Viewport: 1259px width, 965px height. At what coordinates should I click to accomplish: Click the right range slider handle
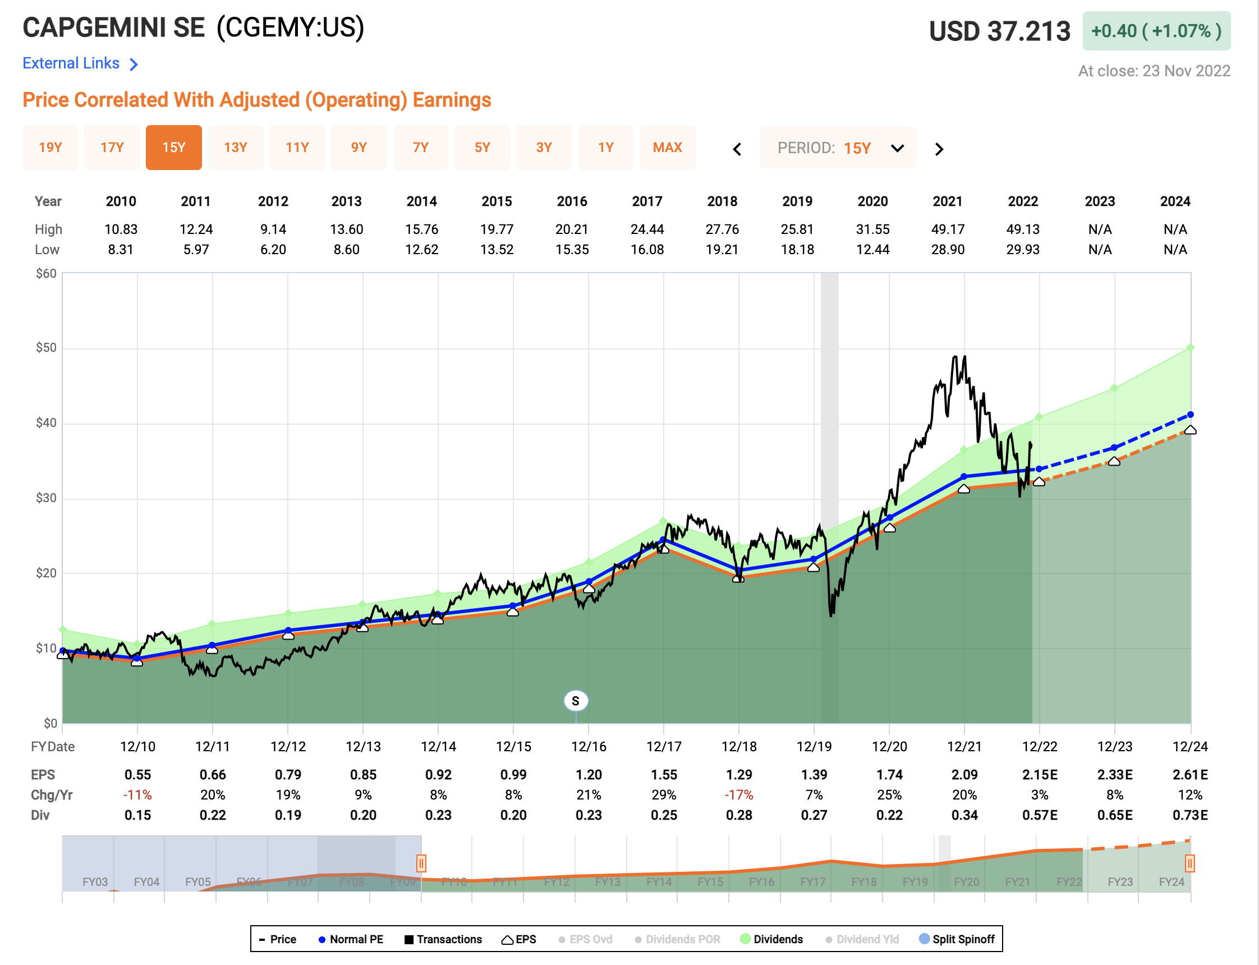[x=1190, y=863]
